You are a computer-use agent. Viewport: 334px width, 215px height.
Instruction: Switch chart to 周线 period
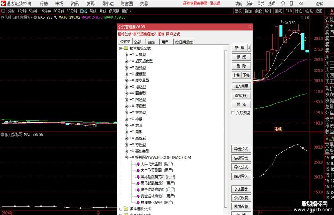click(93, 11)
